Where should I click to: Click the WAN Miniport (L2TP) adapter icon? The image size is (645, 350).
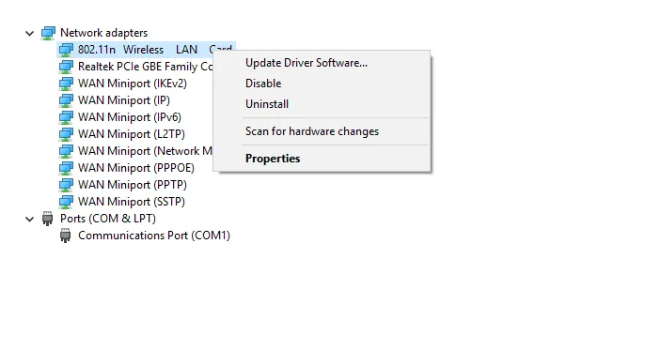click(66, 134)
